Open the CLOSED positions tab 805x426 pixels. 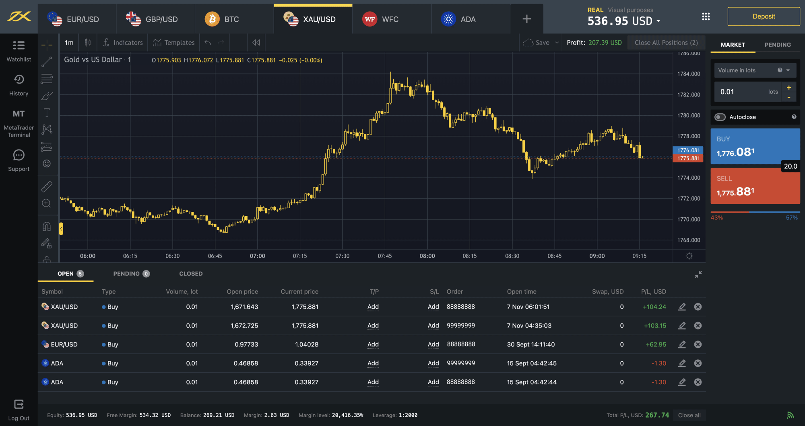(191, 274)
